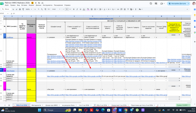This screenshot has height=113, width=196.
Task: Open the borders tool
Action: [x=92, y=9]
